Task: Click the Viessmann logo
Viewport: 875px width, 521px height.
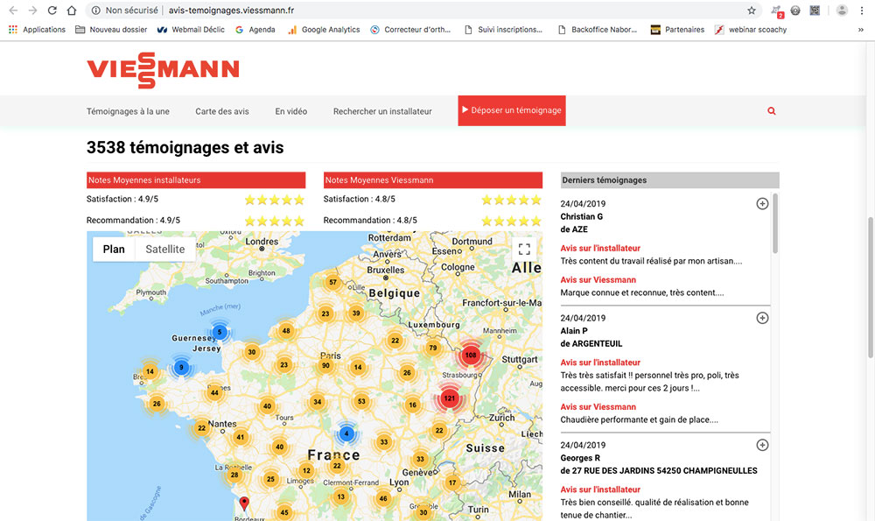Action: point(163,70)
